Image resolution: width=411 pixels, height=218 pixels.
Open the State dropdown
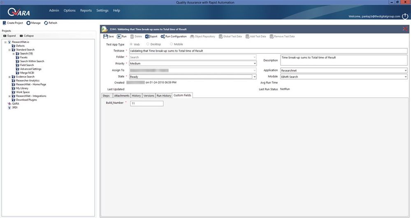(254, 77)
